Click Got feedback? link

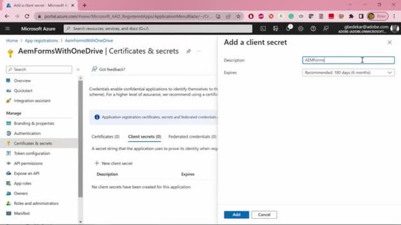coord(109,69)
